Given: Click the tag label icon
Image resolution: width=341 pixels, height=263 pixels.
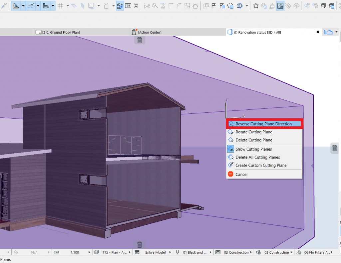Looking at the screenshot, I should pos(288,6).
